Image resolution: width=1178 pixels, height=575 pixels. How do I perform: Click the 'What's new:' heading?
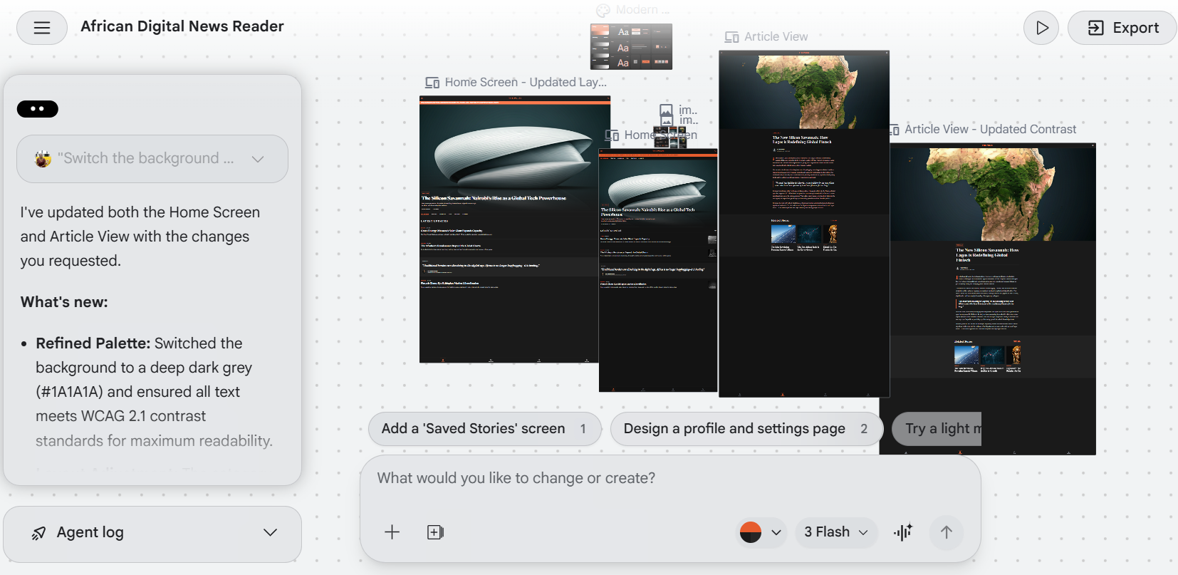coord(64,302)
